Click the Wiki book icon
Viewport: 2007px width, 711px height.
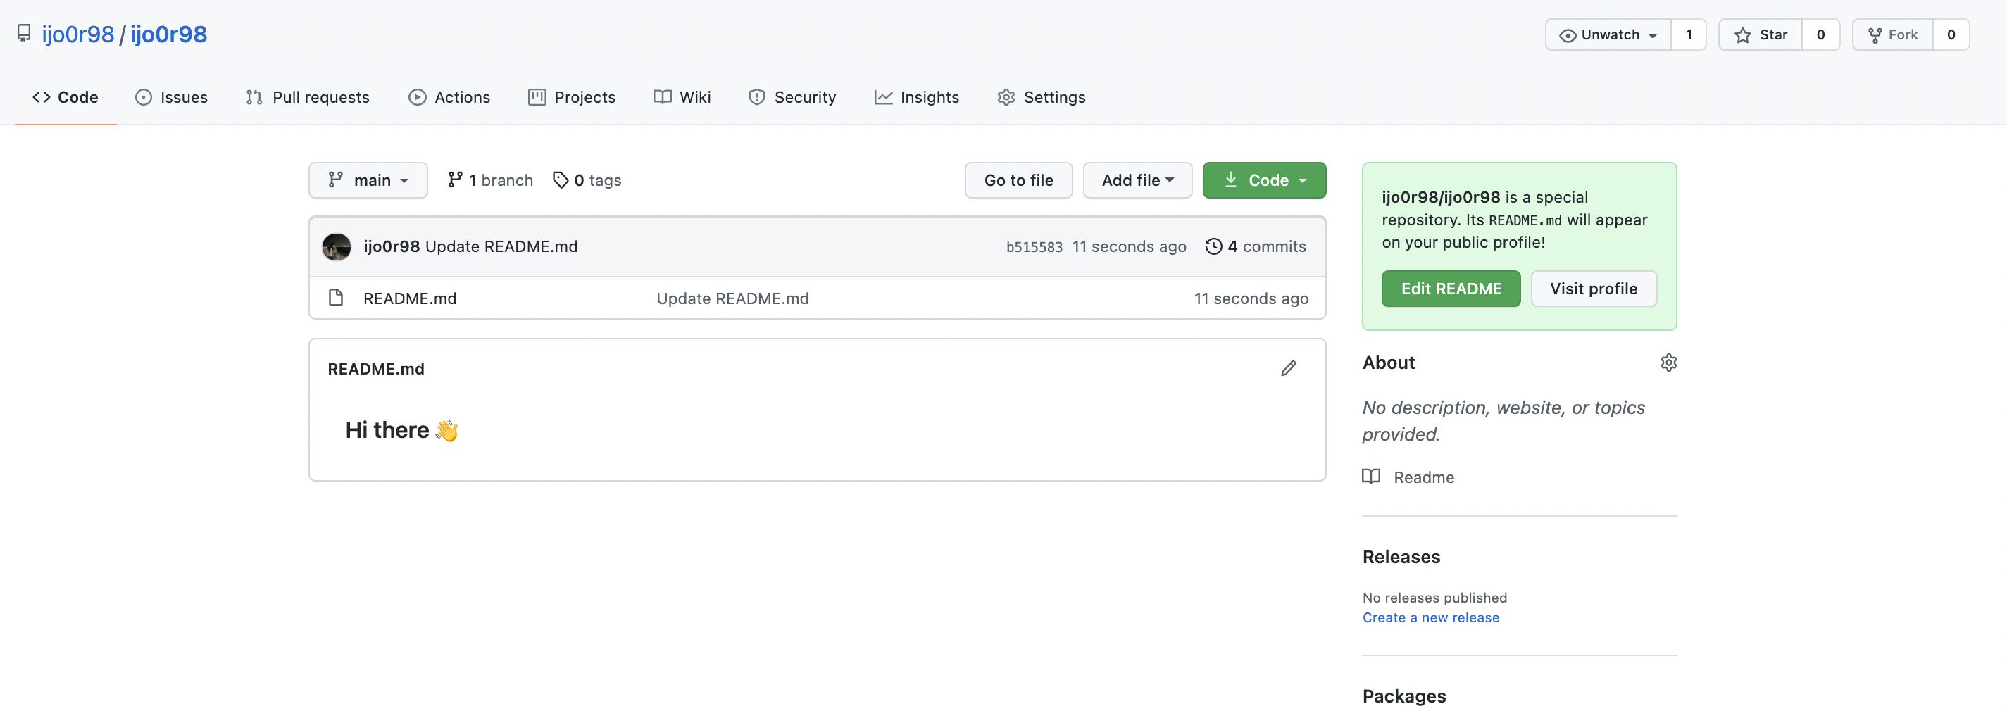[662, 97]
